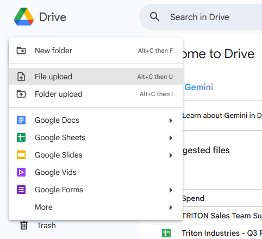Image resolution: width=262 pixels, height=239 pixels.
Task: Select Google Slides menu entry
Action: (96, 155)
